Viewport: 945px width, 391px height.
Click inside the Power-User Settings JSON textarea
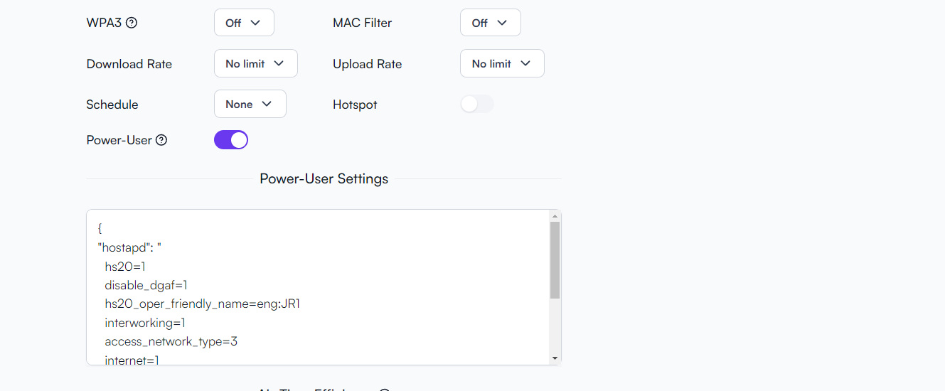[x=319, y=287]
